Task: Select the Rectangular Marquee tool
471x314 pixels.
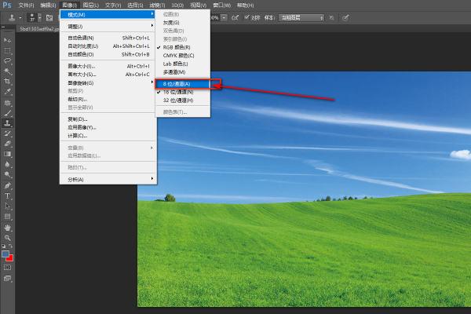Action: (x=7, y=50)
